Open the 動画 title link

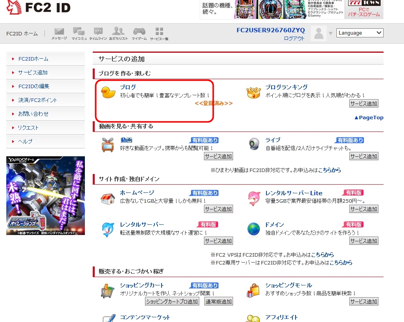tap(126, 140)
